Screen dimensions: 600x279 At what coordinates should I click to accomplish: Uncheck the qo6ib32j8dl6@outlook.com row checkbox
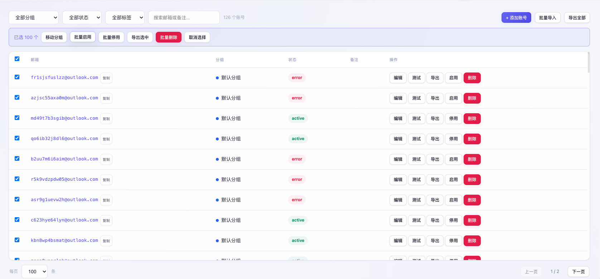tap(17, 138)
